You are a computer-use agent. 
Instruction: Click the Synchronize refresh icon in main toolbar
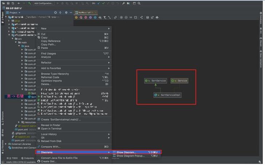tap(13, 3)
